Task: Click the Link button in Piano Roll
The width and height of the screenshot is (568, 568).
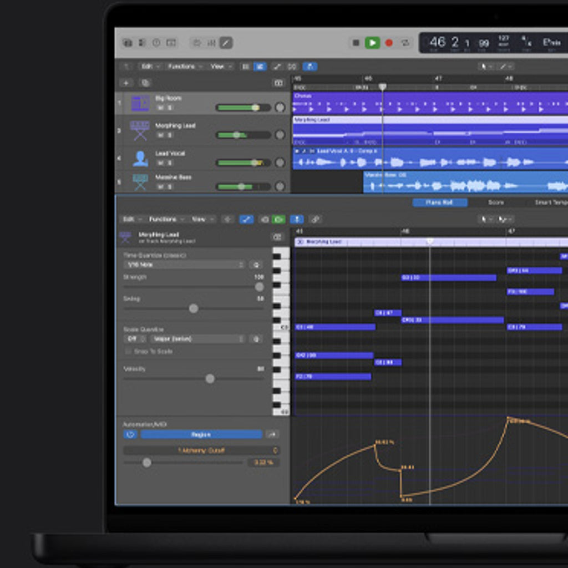Action: pyautogui.click(x=315, y=219)
